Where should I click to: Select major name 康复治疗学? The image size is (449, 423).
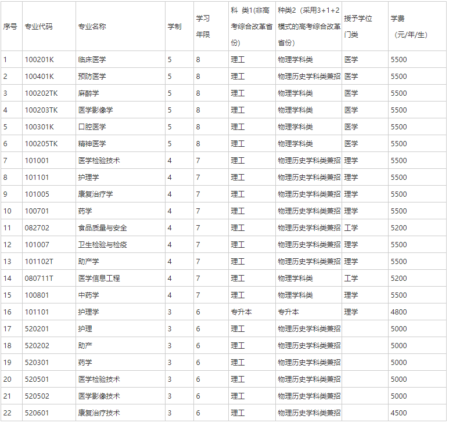pos(95,194)
